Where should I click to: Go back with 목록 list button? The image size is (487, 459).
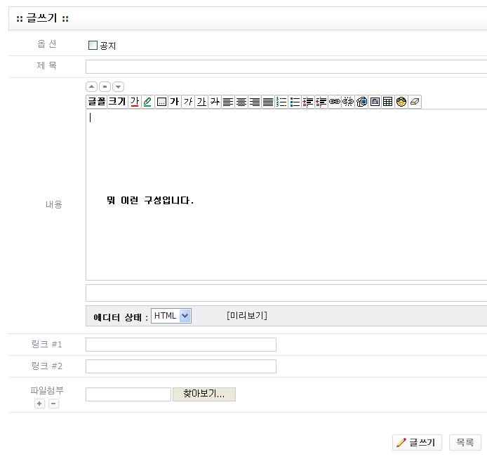coord(465,443)
